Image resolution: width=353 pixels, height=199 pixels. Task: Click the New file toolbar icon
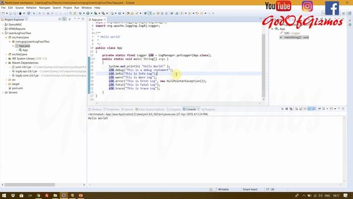tap(3, 13)
